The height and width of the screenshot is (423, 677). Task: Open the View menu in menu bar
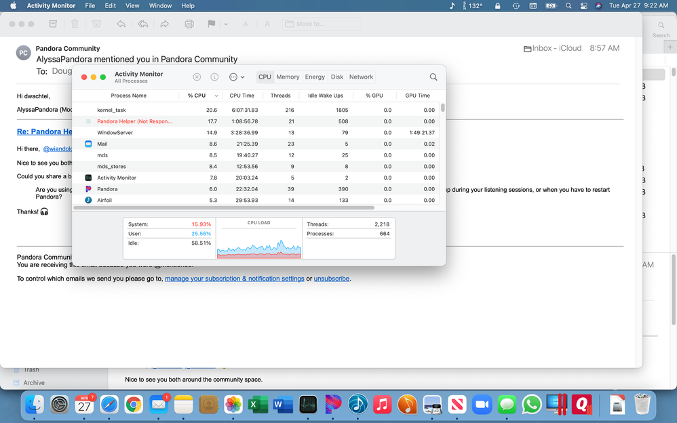click(132, 5)
